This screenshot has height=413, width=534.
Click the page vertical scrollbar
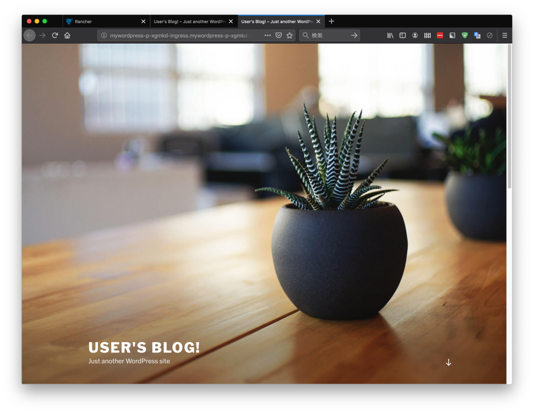pyautogui.click(x=509, y=116)
